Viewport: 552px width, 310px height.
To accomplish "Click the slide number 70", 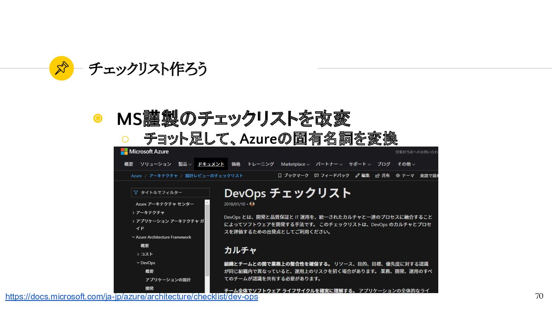I will (539, 296).
